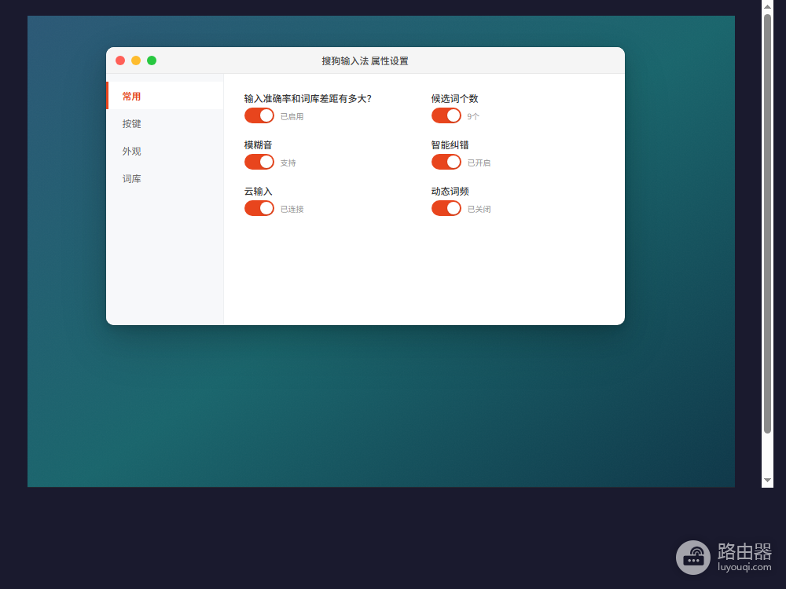The width and height of the screenshot is (786, 589).
Task: Click the 已连接 status label
Action: pos(292,210)
